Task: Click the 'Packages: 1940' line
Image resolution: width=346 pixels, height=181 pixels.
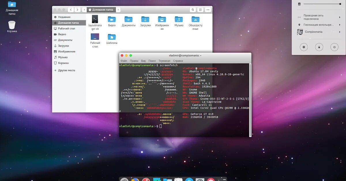Action: pyautogui.click(x=194, y=80)
